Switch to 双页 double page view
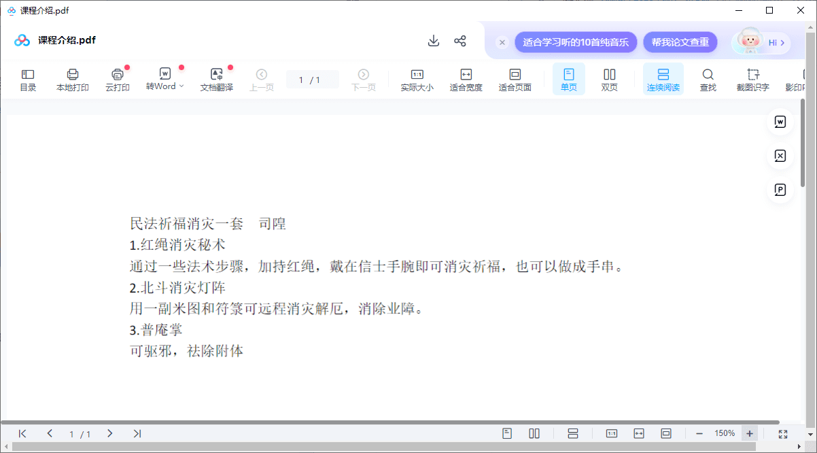The height and width of the screenshot is (453, 817). click(609, 79)
